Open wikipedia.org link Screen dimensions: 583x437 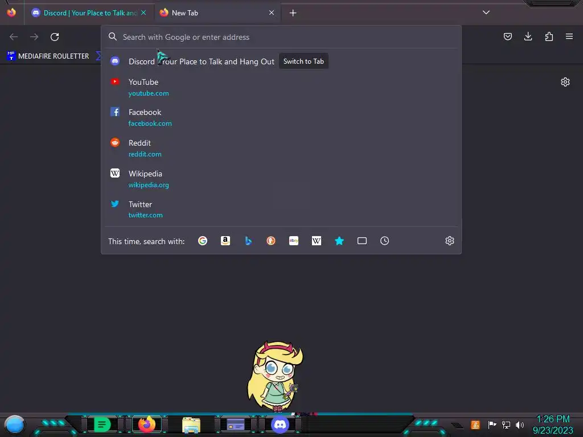149,185
